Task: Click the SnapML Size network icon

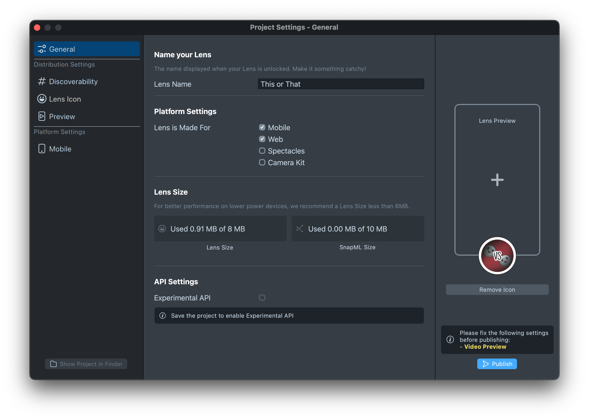Action: tap(300, 229)
